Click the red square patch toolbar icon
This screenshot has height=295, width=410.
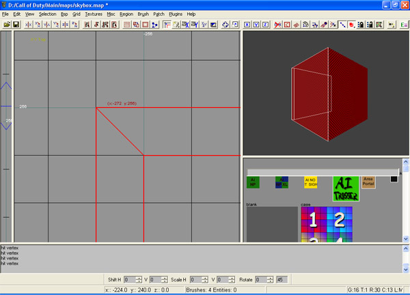[287, 25]
